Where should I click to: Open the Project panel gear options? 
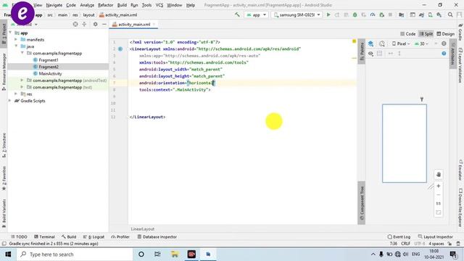[x=95, y=24]
